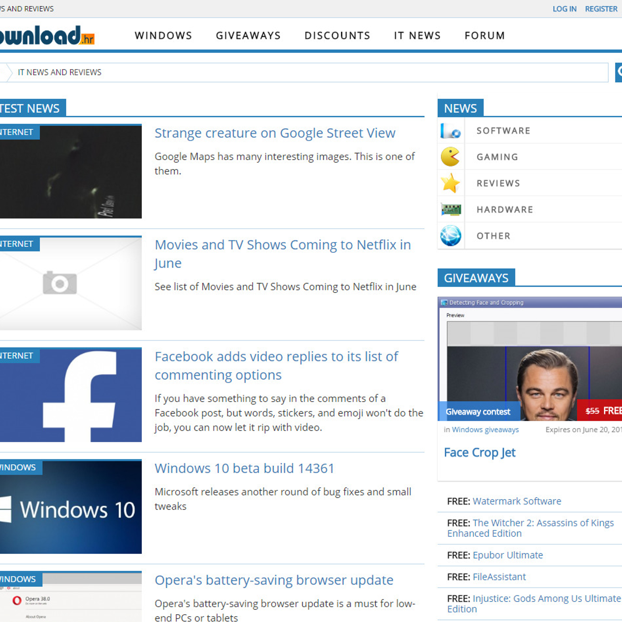Image resolution: width=622 pixels, height=622 pixels.
Task: Open the Discounts menu
Action: tap(337, 35)
